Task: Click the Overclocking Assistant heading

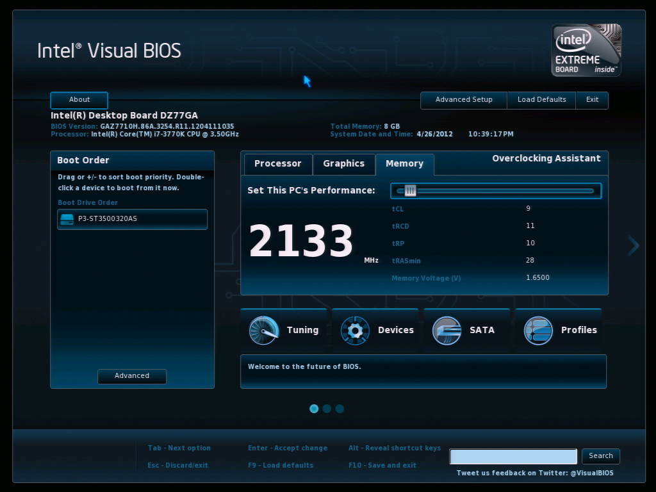Action: pos(546,159)
